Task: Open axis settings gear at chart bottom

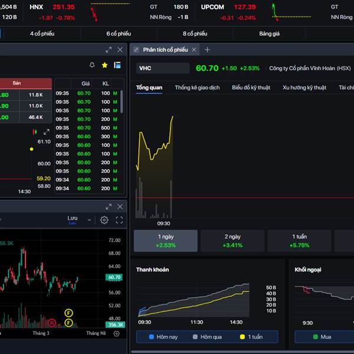Action: coord(116,333)
